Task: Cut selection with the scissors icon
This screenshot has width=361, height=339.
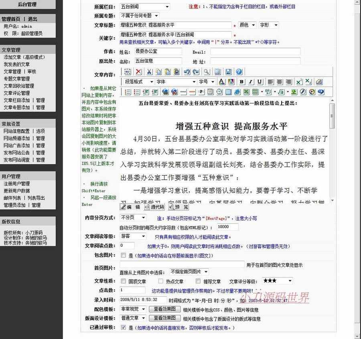Action: pyautogui.click(x=149, y=72)
